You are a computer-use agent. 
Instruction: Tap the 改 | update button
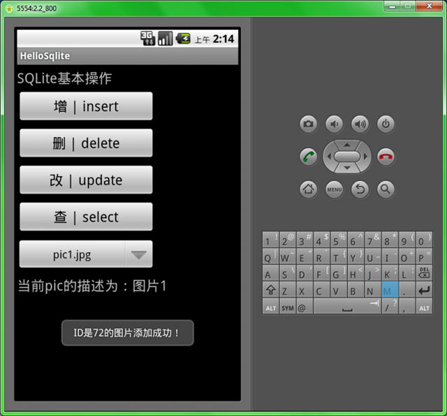[86, 180]
